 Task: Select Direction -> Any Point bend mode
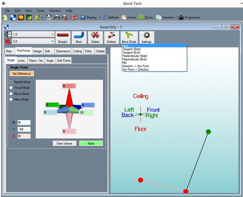pyautogui.click(x=154, y=66)
